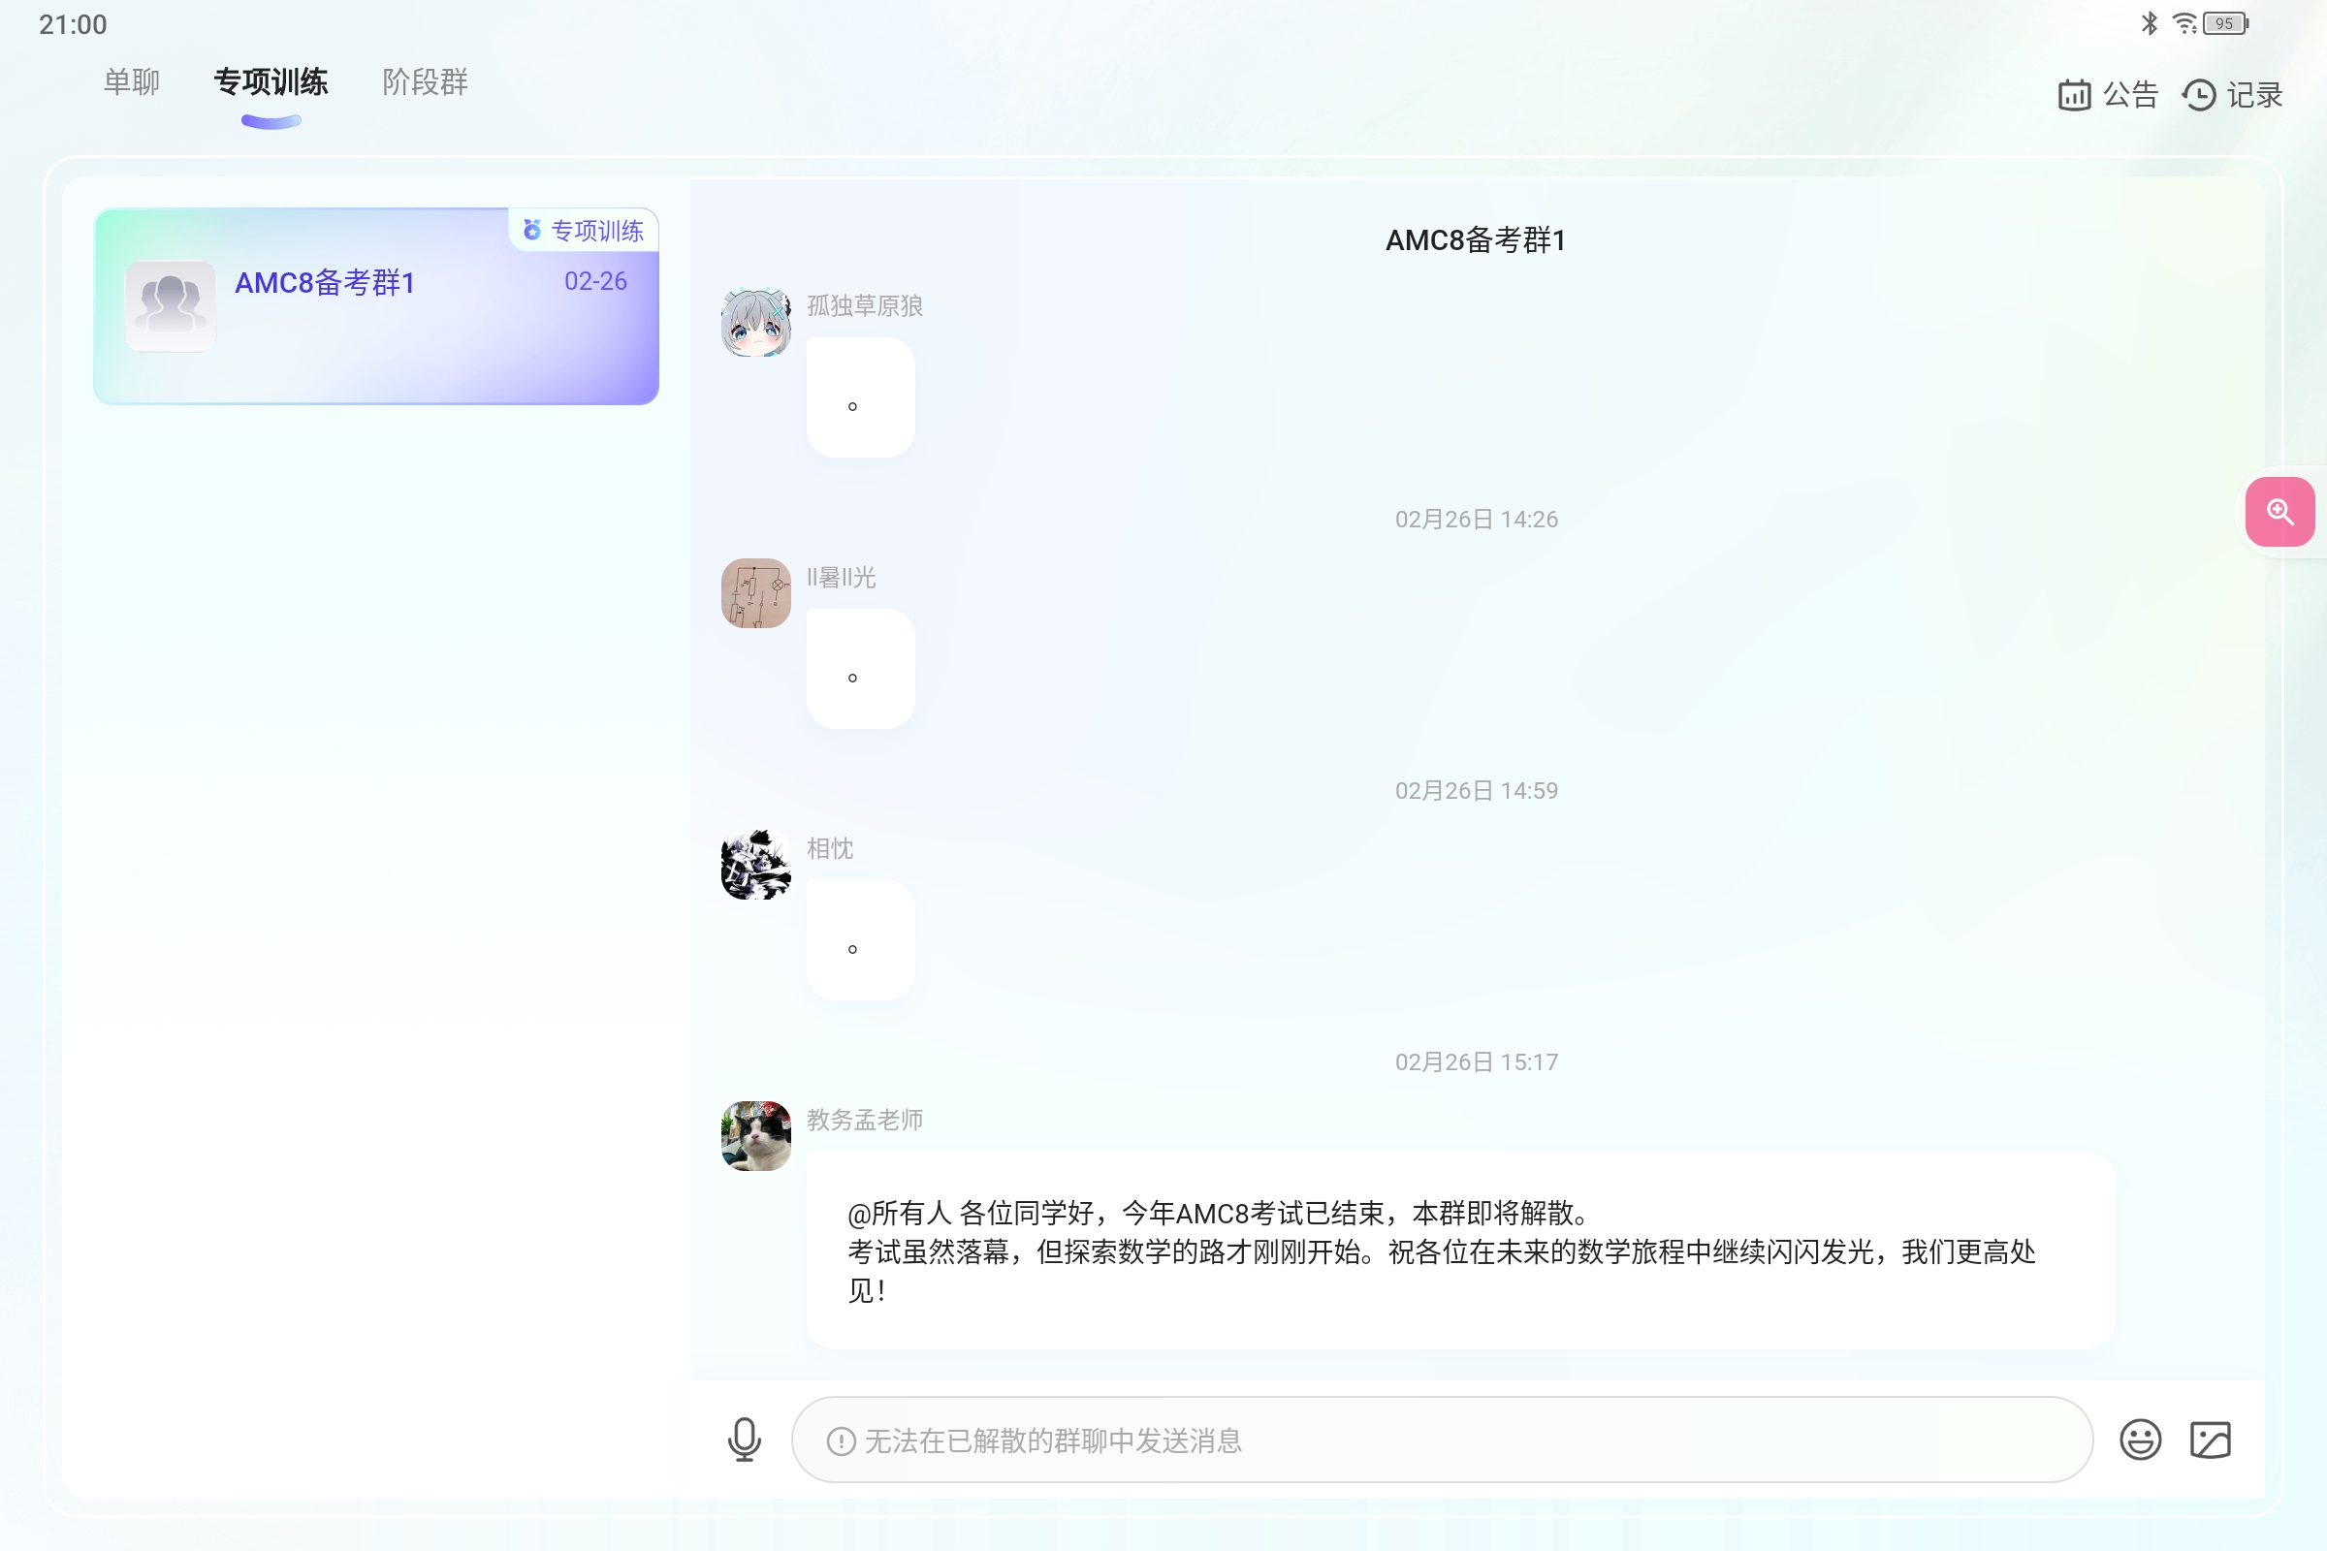Click the AMC8备考群1 group avatar icon

(171, 305)
